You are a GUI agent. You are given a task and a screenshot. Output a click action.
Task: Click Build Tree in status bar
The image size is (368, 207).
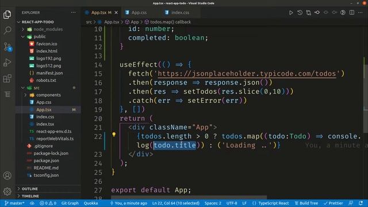(306, 203)
